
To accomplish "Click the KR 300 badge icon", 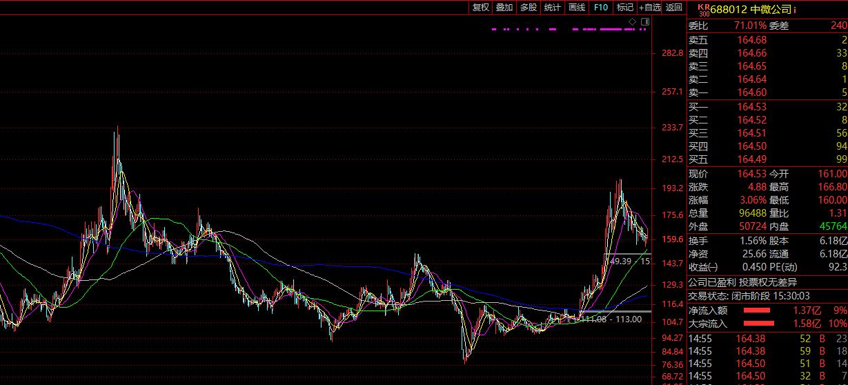I will (704, 10).
